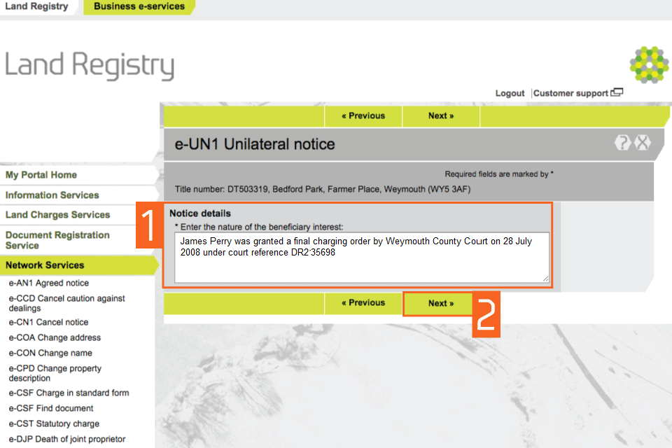The height and width of the screenshot is (448, 672).
Task: Click the 'Required fields are marked by' note
Action: (x=499, y=174)
